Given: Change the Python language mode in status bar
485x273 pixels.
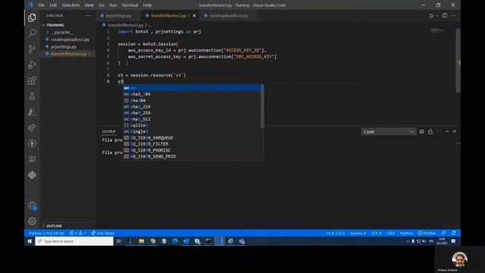Looking at the screenshot, I should (x=406, y=233).
